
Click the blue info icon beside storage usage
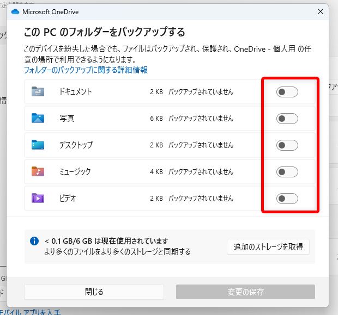tap(34, 241)
